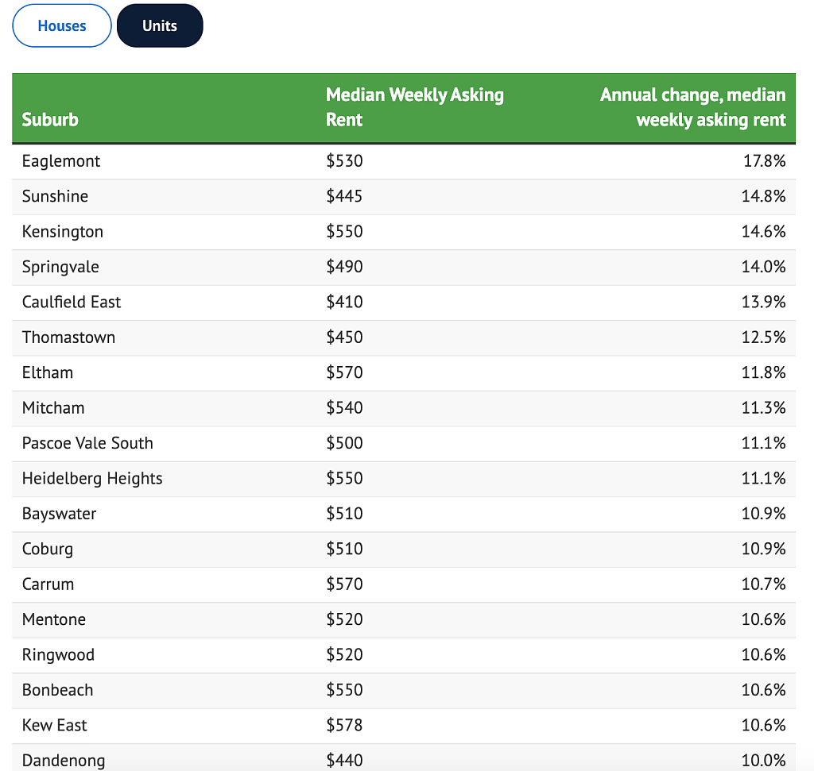Screen dimensions: 814x771
Task: Select the Eaglemont suburb row
Action: coord(404,161)
